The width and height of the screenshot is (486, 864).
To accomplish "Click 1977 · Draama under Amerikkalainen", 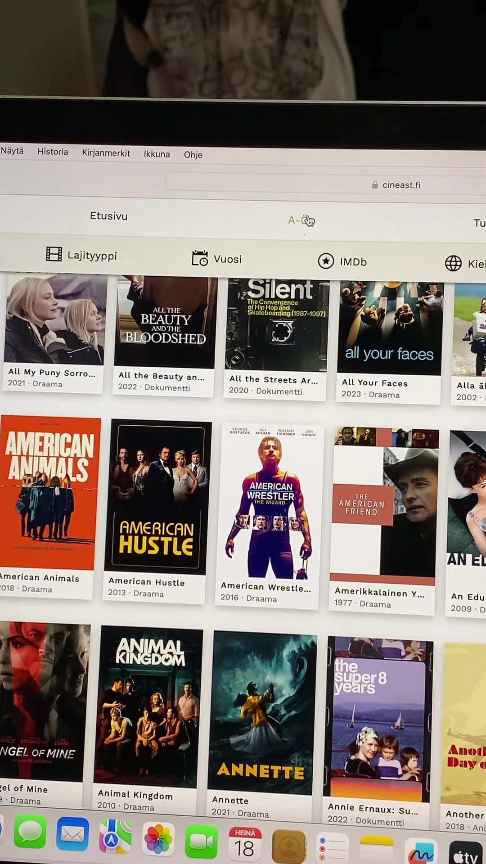I will [363, 603].
